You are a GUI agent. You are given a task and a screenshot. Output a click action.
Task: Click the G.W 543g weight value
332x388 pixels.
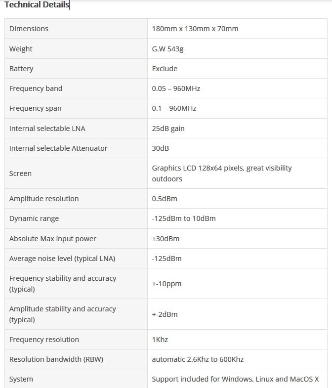pos(168,49)
